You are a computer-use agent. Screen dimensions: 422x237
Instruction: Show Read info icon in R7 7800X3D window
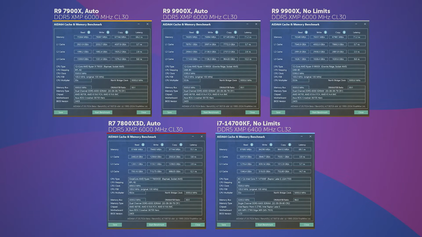(143, 145)
